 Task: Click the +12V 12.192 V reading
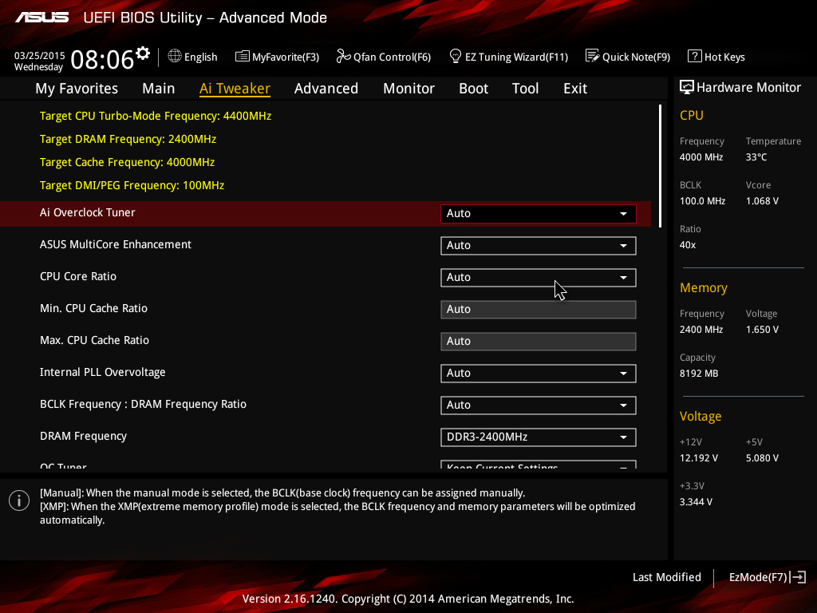pos(699,457)
